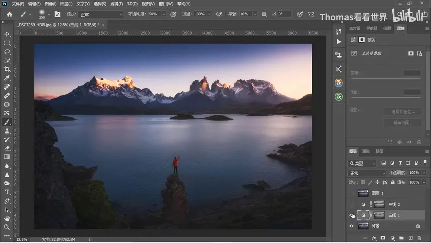
Task: Switch to the 通道 tab
Action: pos(366,151)
